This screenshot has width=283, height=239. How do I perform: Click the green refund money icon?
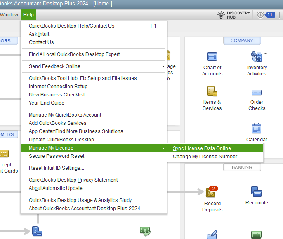tap(145, 232)
